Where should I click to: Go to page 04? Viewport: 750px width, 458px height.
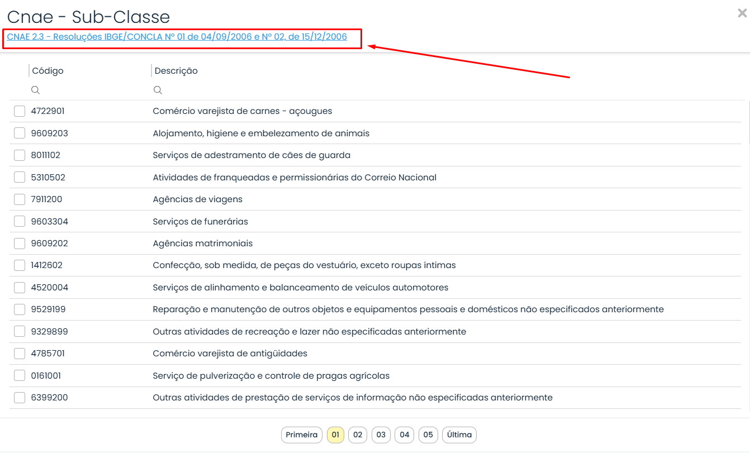[x=405, y=435]
